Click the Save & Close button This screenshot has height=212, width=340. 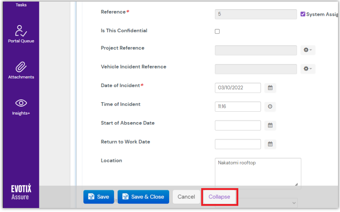click(x=143, y=197)
